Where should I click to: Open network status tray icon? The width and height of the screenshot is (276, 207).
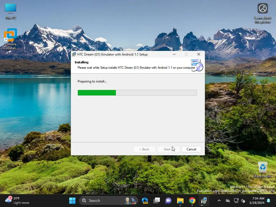[236, 201]
